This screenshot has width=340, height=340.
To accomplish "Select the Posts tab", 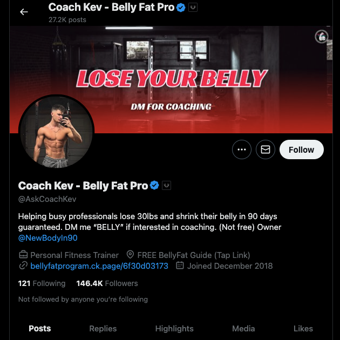I will (40, 328).
